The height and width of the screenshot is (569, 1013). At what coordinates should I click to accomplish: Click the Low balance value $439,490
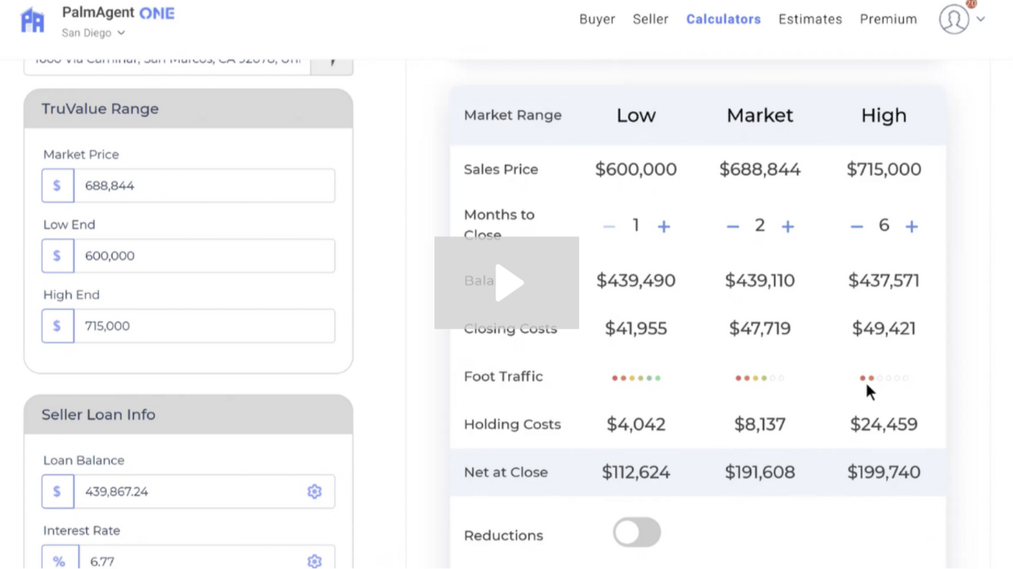(636, 281)
